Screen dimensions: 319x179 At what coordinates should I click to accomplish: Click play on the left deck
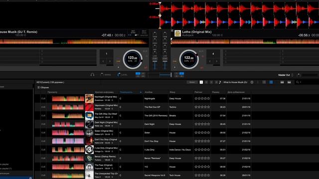click(119, 67)
